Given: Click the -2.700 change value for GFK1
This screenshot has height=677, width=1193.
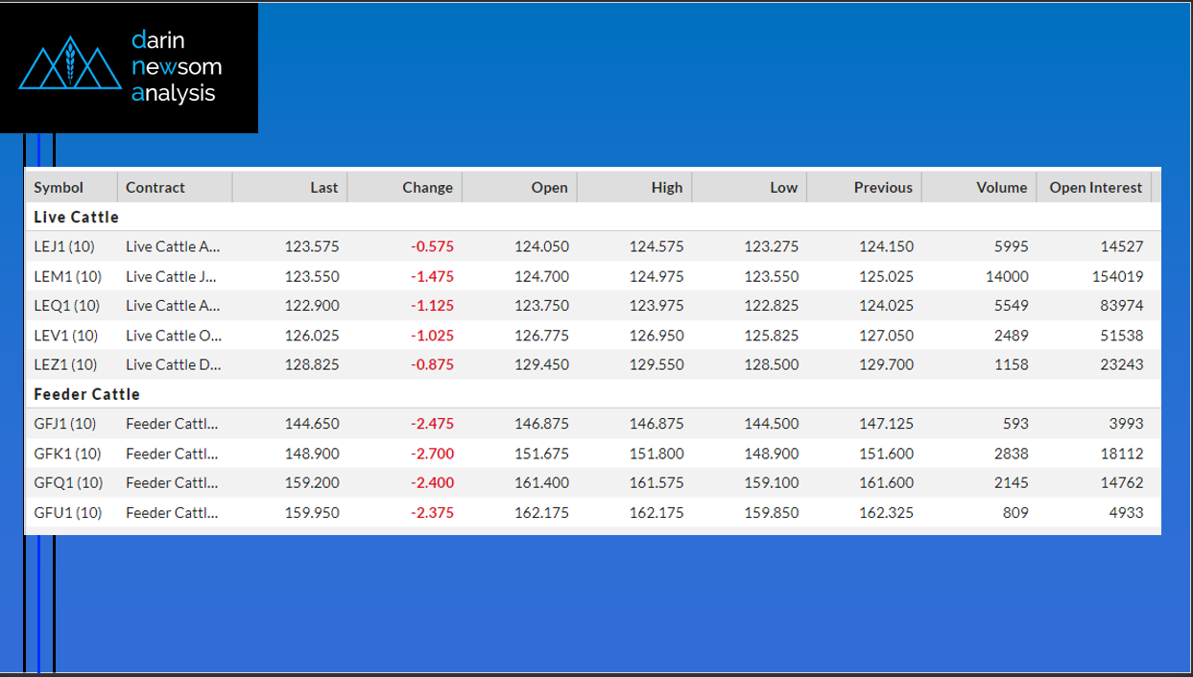Looking at the screenshot, I should 432,454.
